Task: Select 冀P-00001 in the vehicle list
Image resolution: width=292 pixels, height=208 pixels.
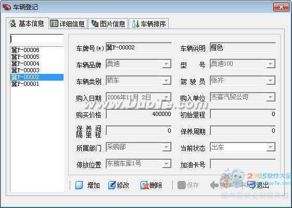Action: tap(26, 84)
